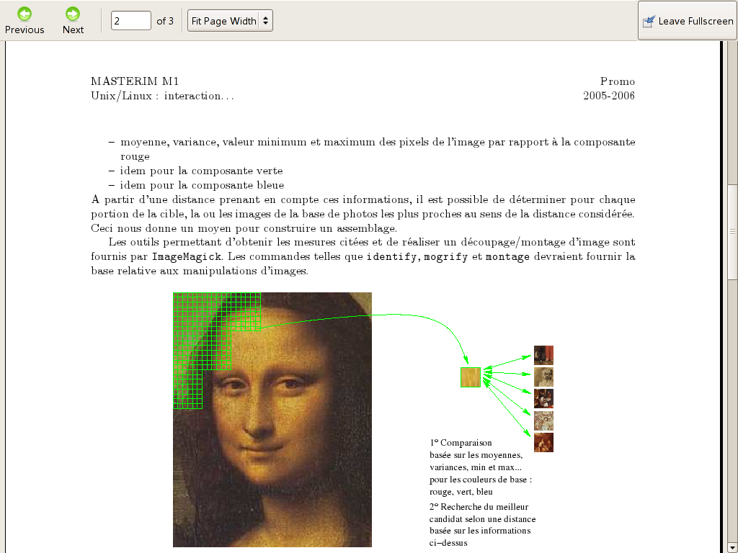The image size is (738, 553).
Task: Click the '2005-2006' text in header
Action: click(608, 96)
